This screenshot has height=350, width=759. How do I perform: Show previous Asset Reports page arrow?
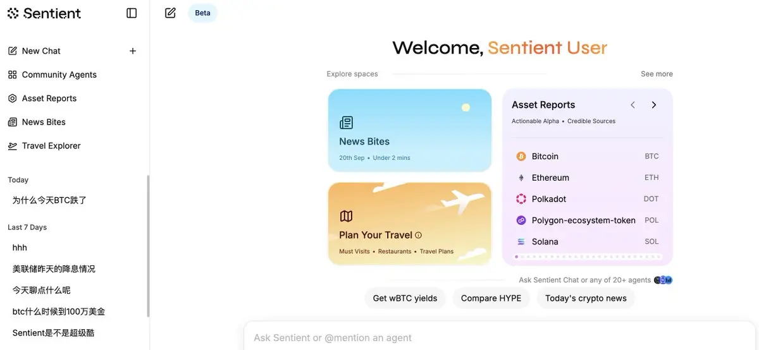pyautogui.click(x=632, y=105)
